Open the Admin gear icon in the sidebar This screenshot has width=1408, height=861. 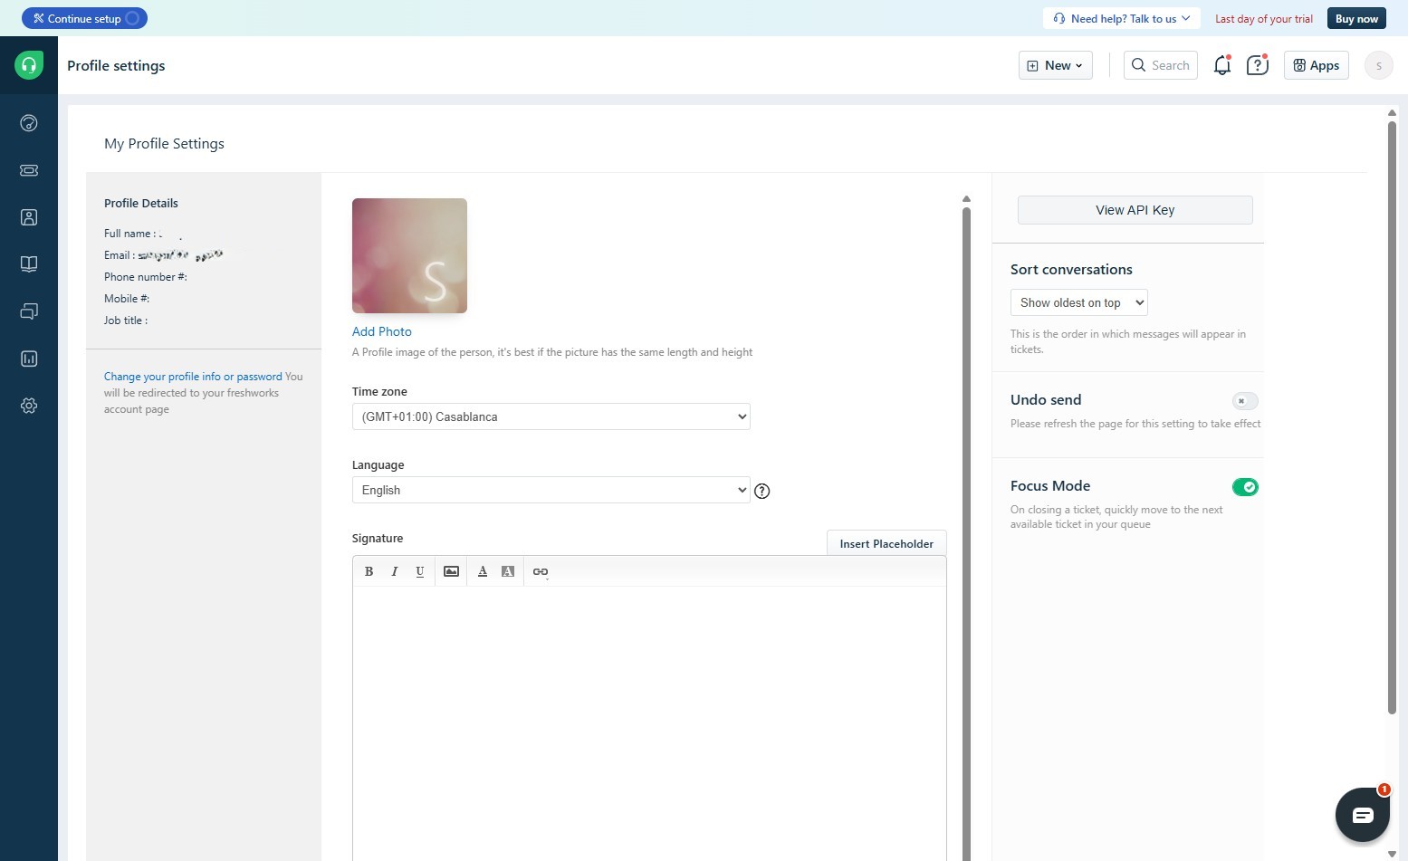coord(29,406)
